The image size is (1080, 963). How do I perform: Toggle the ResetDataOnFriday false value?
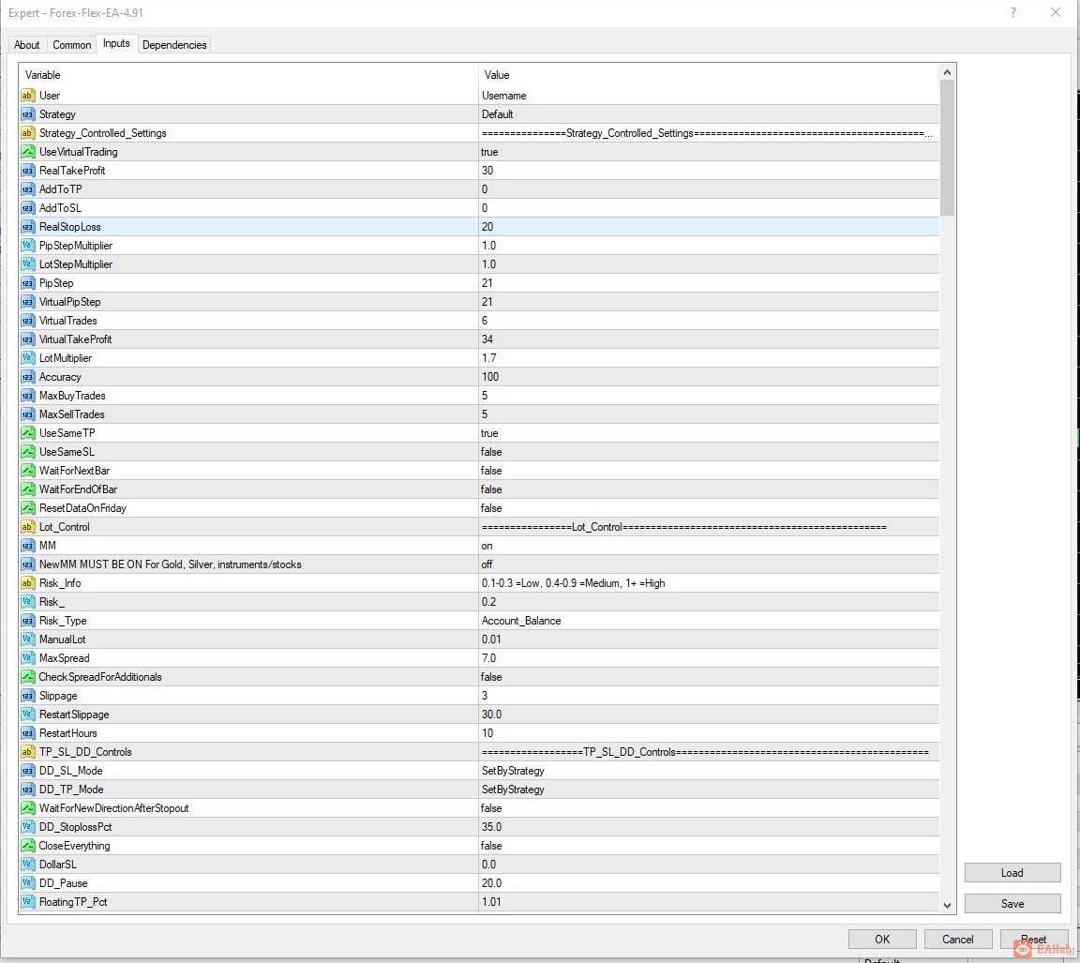(708, 507)
